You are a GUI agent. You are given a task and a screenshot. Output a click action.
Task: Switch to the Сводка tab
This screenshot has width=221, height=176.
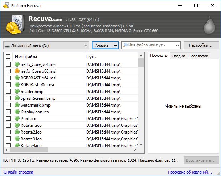178,56
